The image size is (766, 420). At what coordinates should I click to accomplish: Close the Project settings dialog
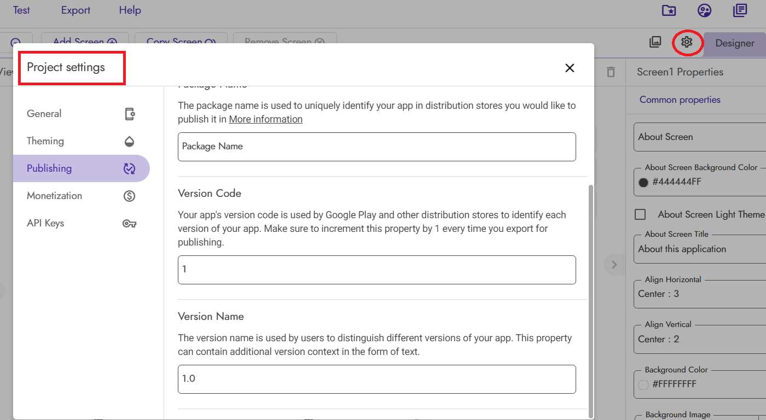click(570, 68)
